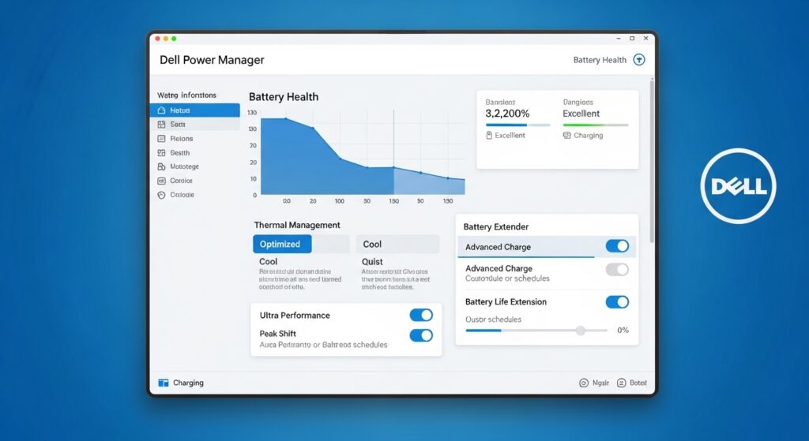Click the blue Charging icon in bottom bar
The height and width of the screenshot is (441, 809).
[164, 383]
